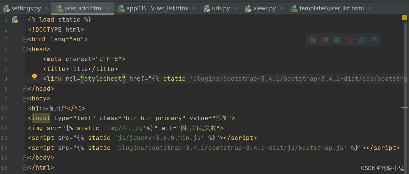Click the "<title>Title</title>" line
409x174 pixels.
[80, 69]
